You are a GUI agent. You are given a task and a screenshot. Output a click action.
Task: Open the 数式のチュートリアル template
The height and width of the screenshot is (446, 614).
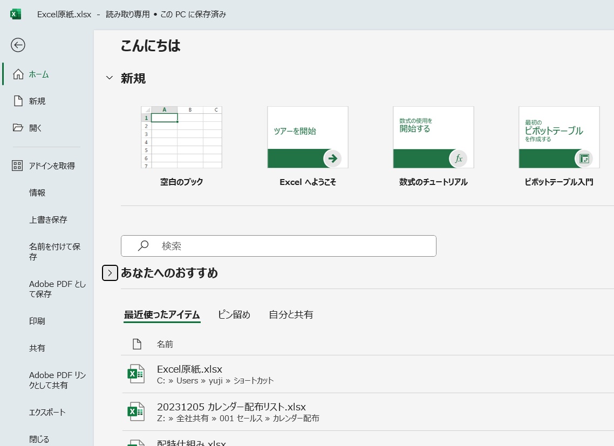click(433, 137)
